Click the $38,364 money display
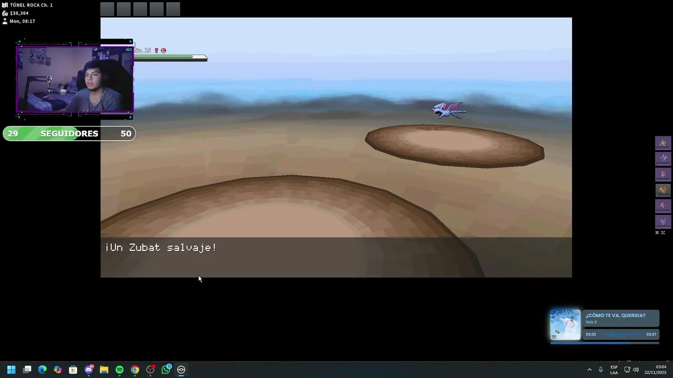The width and height of the screenshot is (673, 378). coord(19,13)
